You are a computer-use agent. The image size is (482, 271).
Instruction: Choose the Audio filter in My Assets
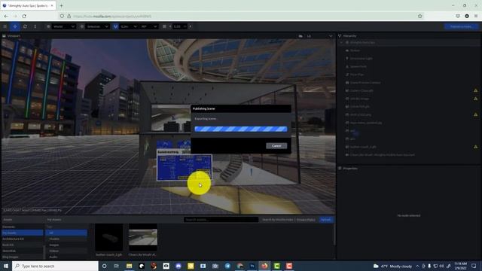coord(66,257)
